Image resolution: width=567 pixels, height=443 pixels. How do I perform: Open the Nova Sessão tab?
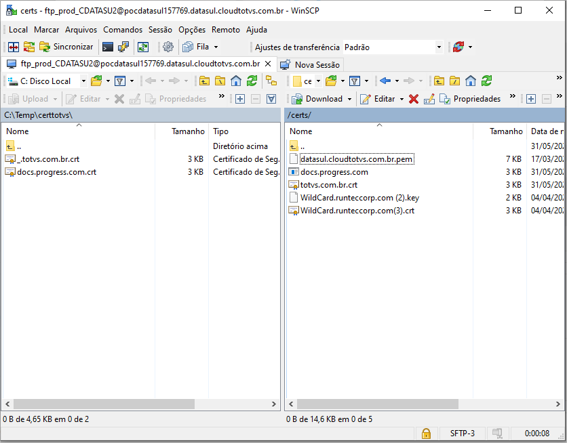(310, 64)
